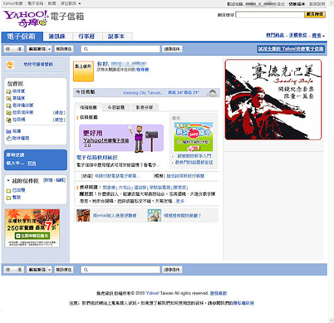
Task: Expand the options dropdown at top right
Action: (x=318, y=35)
